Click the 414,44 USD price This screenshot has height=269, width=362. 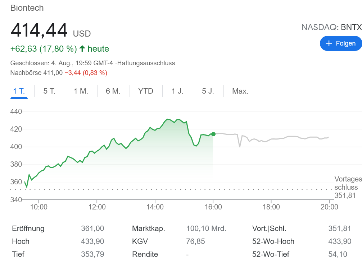(x=50, y=31)
